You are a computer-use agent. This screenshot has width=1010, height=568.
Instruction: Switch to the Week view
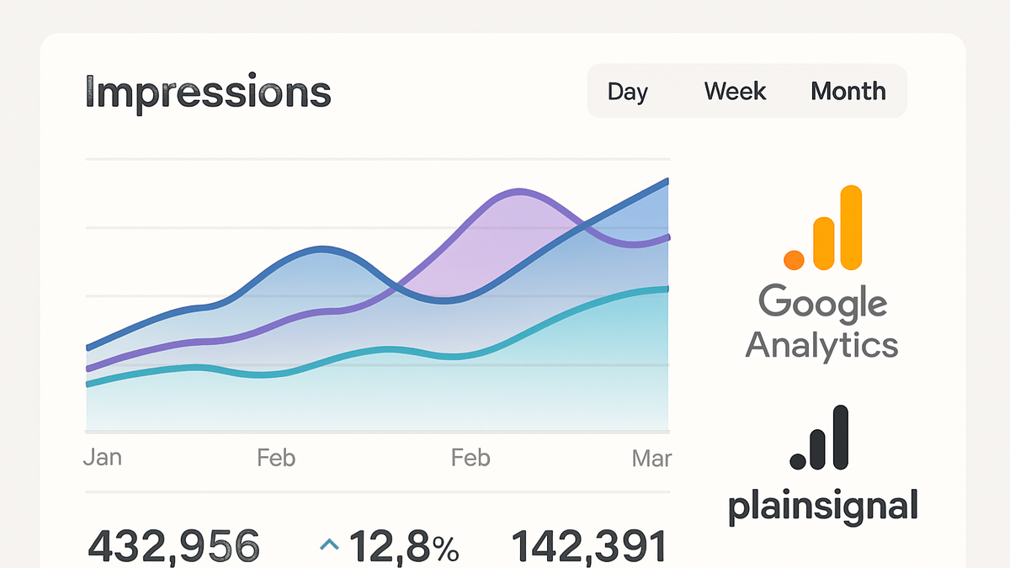(x=735, y=91)
